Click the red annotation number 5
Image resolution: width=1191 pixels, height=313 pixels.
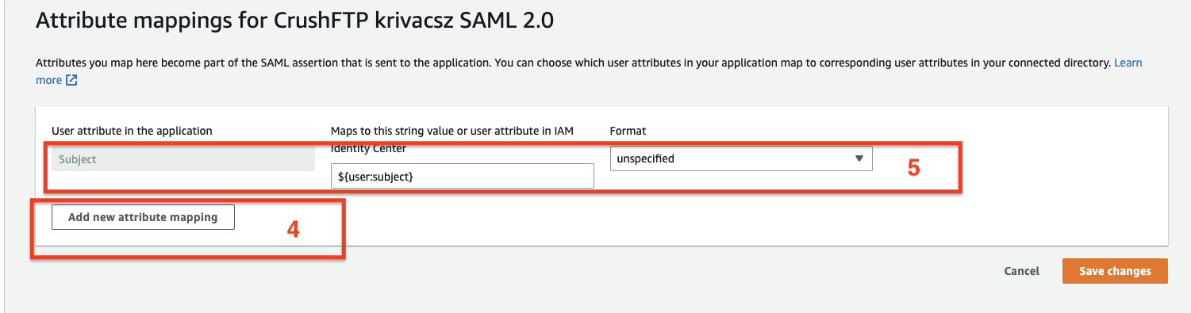point(913,169)
